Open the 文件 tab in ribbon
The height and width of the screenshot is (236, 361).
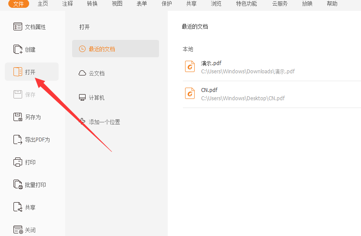tap(19, 4)
